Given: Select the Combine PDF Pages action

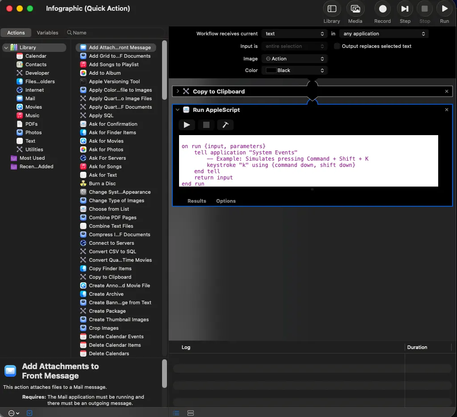Looking at the screenshot, I should 112,217.
